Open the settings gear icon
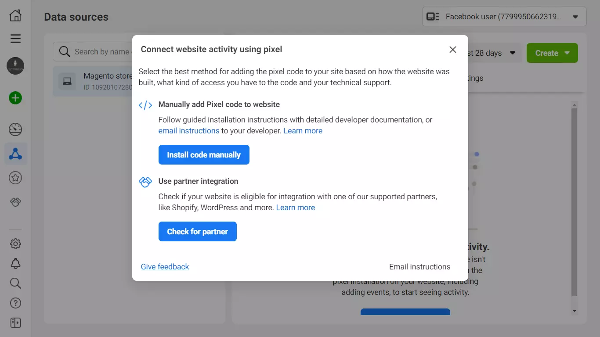This screenshot has width=600, height=337. coord(15,244)
